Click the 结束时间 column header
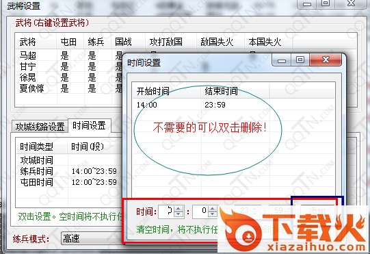 (x=235, y=91)
